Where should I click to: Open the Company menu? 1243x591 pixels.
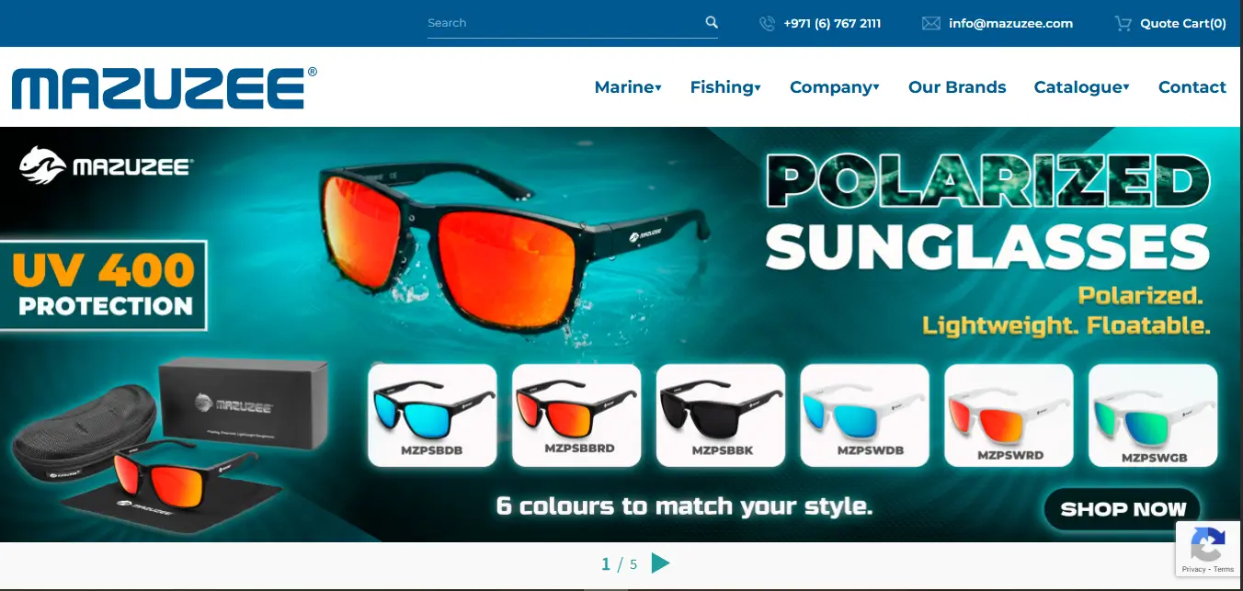[x=834, y=86]
